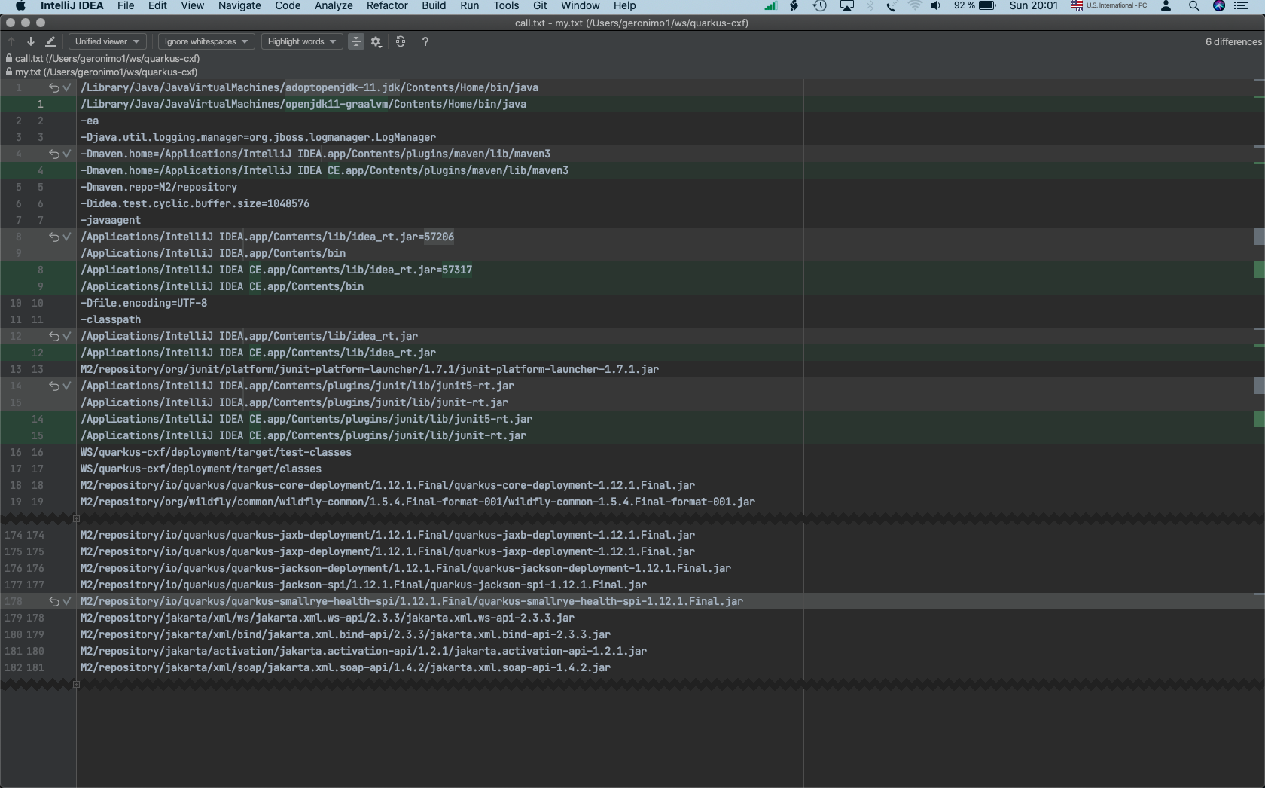Accept the quarkus-smallrye-health-spi line change

click(67, 601)
